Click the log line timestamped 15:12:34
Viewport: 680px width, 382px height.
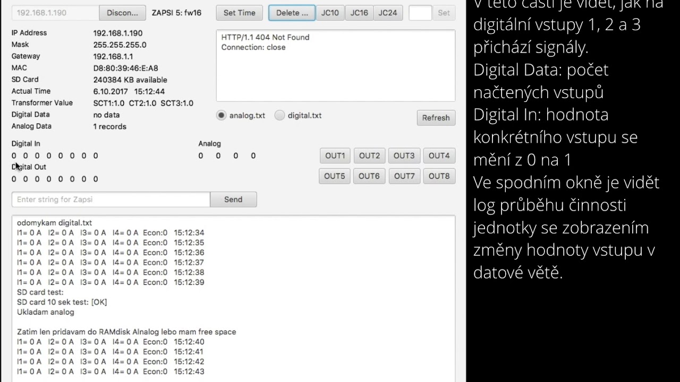point(110,232)
